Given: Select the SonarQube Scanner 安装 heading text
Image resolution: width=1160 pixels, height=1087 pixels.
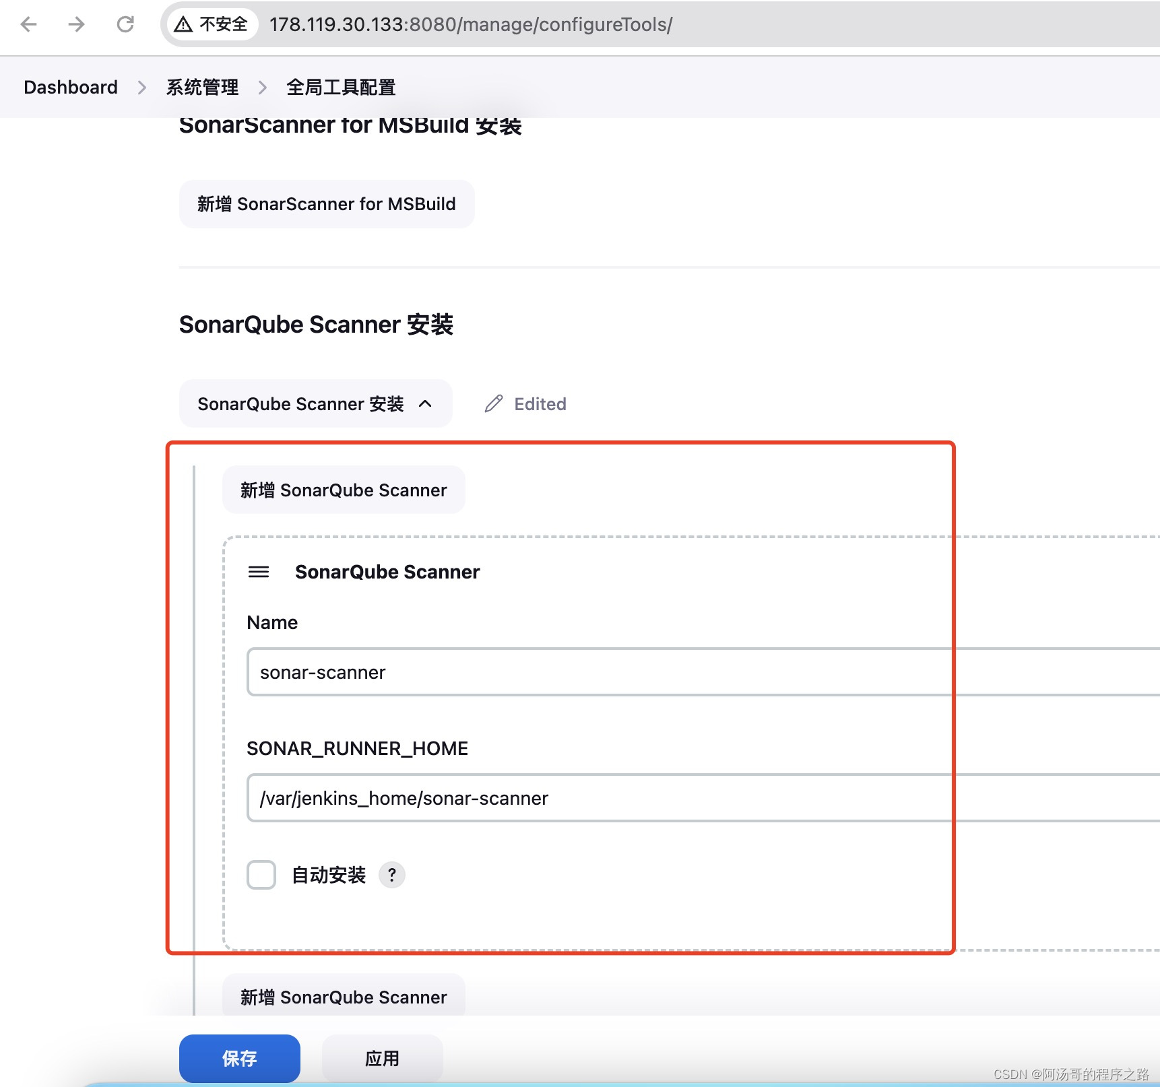Looking at the screenshot, I should coord(316,325).
